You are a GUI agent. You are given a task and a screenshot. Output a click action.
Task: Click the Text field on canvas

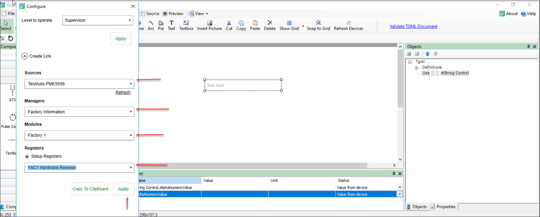pos(243,85)
